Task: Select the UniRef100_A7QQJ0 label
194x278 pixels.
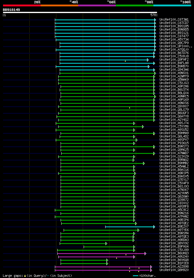Action: 174,50
